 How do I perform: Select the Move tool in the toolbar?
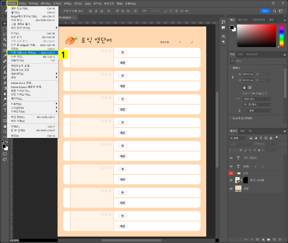[x=5, y=24]
